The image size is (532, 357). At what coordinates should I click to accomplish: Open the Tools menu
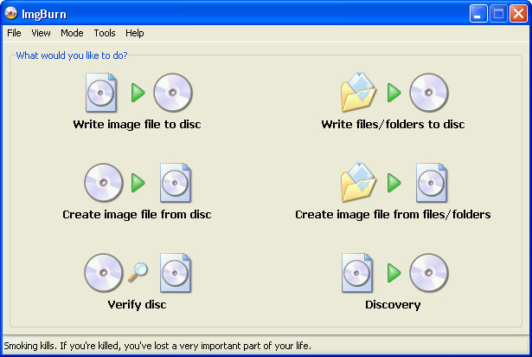tap(105, 33)
